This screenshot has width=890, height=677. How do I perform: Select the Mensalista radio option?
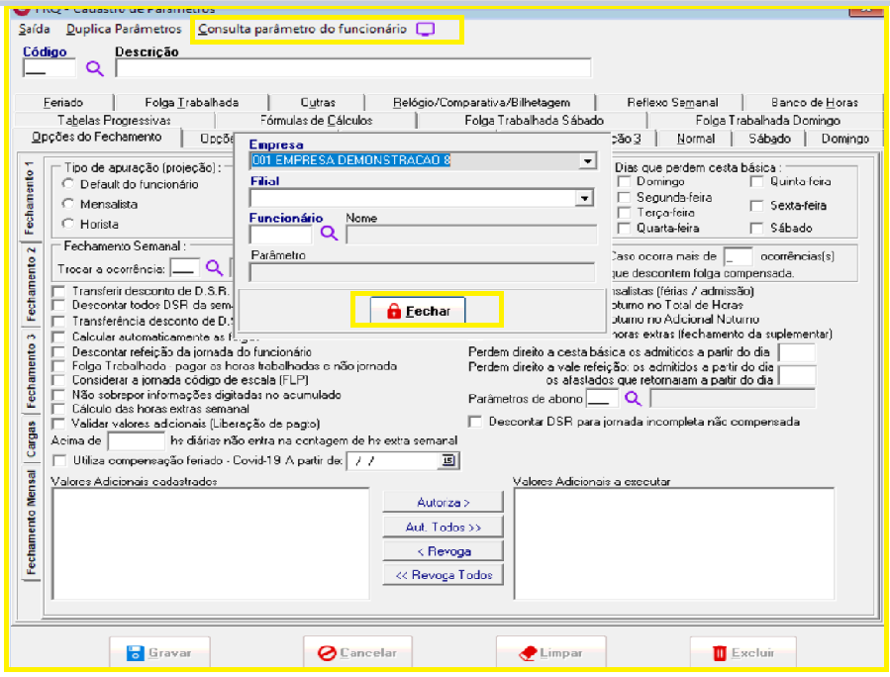pyautogui.click(x=68, y=204)
